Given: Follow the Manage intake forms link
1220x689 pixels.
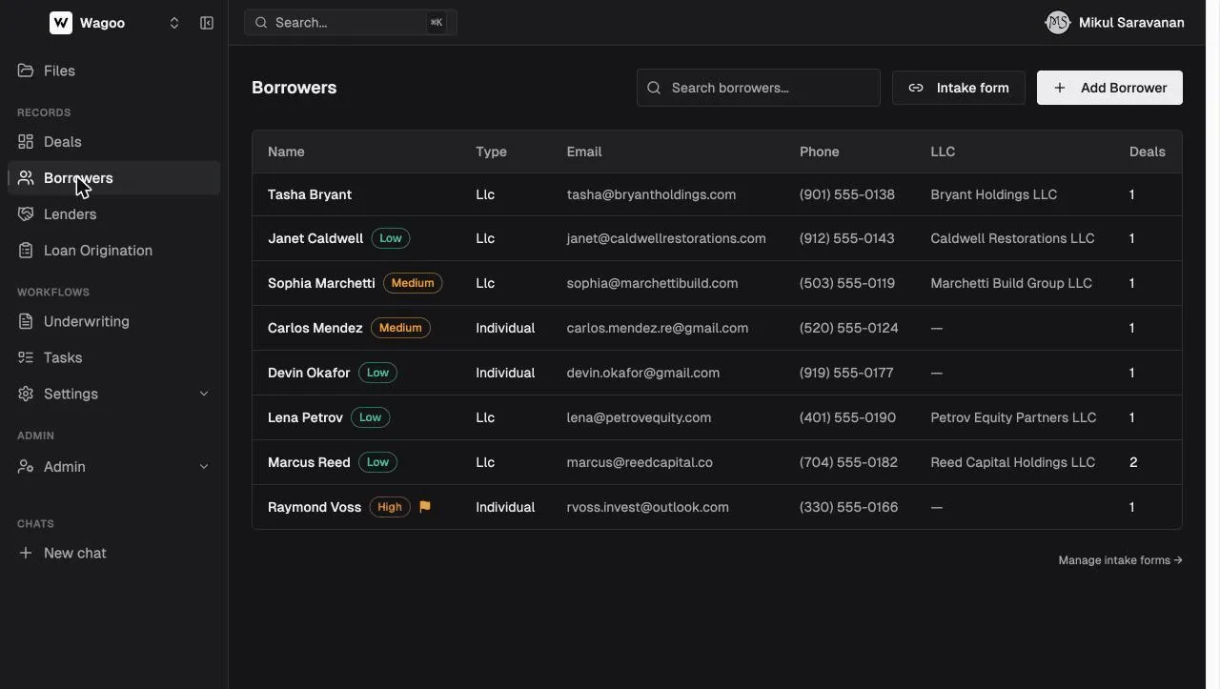Looking at the screenshot, I should point(1120,560).
